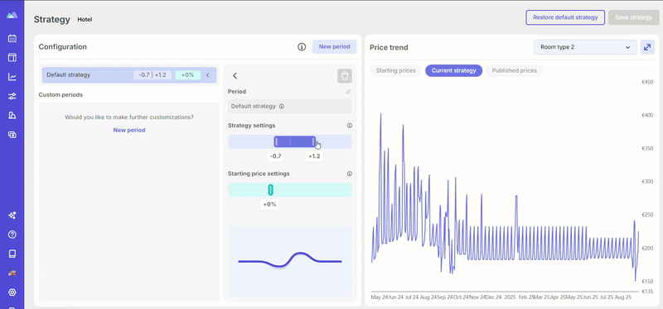Open the help question mark icon
Screen dimensions: 663x309
[x=12, y=235]
